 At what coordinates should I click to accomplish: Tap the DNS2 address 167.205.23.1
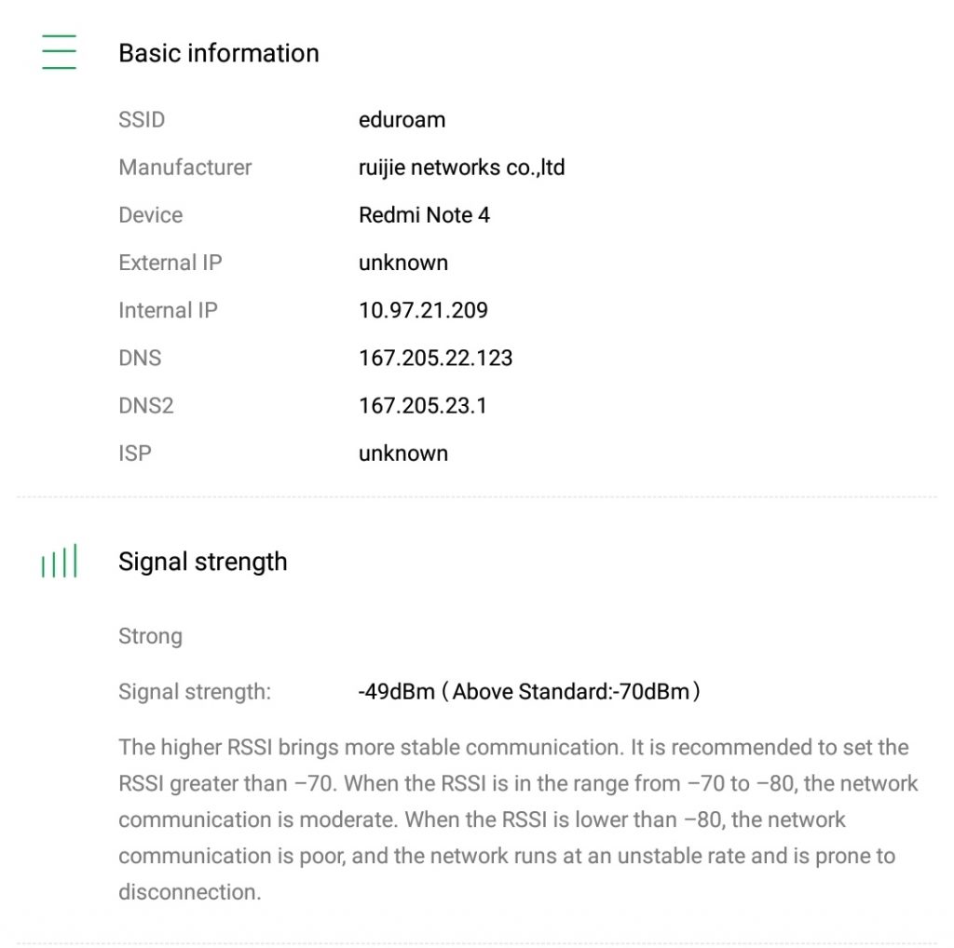[422, 405]
